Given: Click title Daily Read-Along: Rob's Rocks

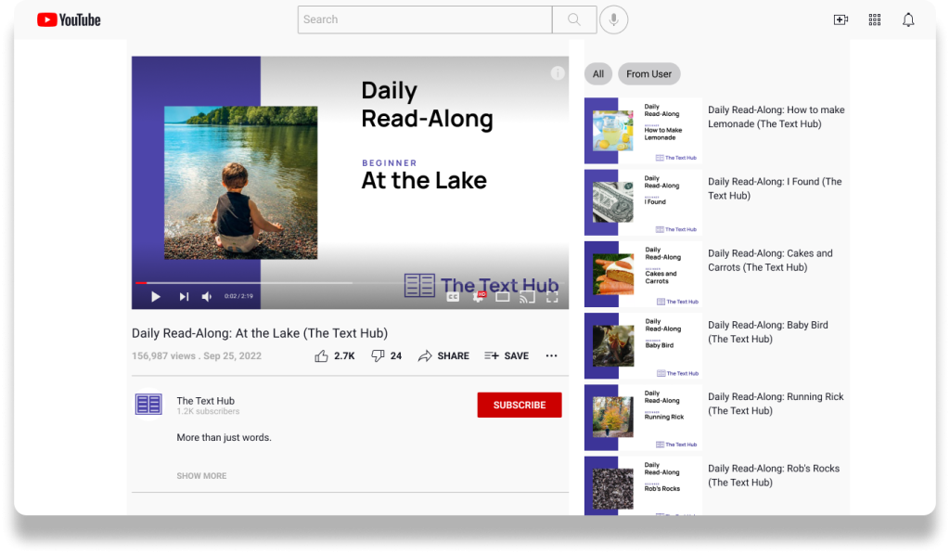Looking at the screenshot, I should [x=774, y=475].
